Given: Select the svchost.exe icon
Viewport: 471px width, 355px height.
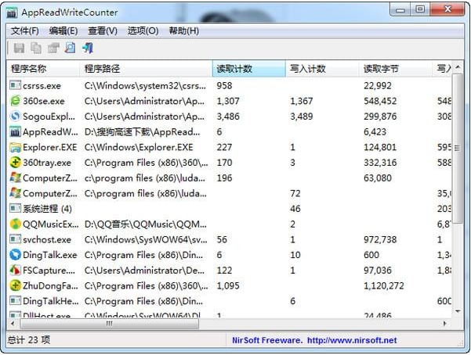Looking at the screenshot, I should (15, 239).
